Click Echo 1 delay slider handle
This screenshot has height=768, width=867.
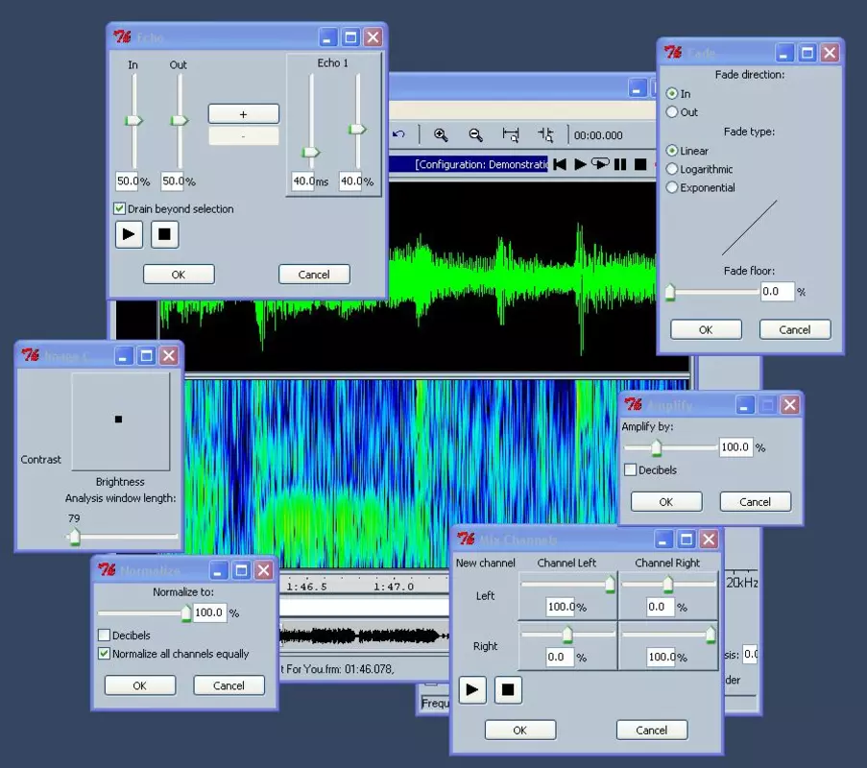(x=311, y=152)
